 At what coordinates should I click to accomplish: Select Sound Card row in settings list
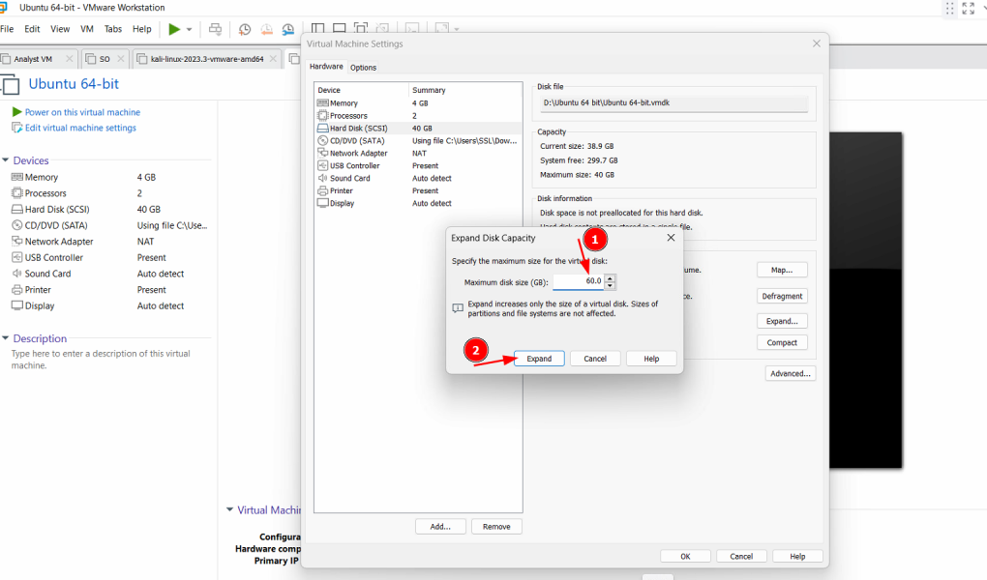[418, 179]
